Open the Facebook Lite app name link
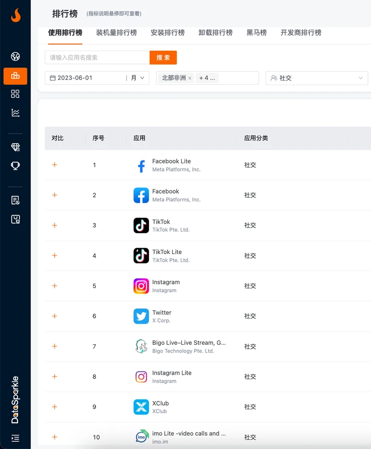Image resolution: width=371 pixels, height=449 pixels. point(172,161)
